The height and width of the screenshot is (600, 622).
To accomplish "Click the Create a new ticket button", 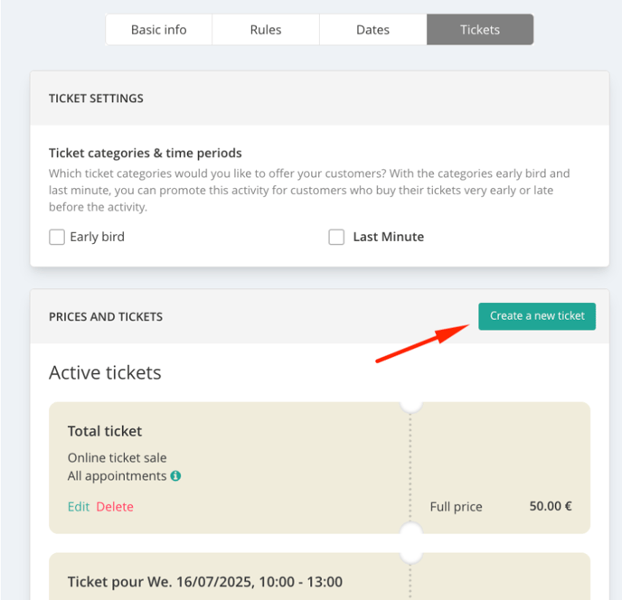I will 537,316.
